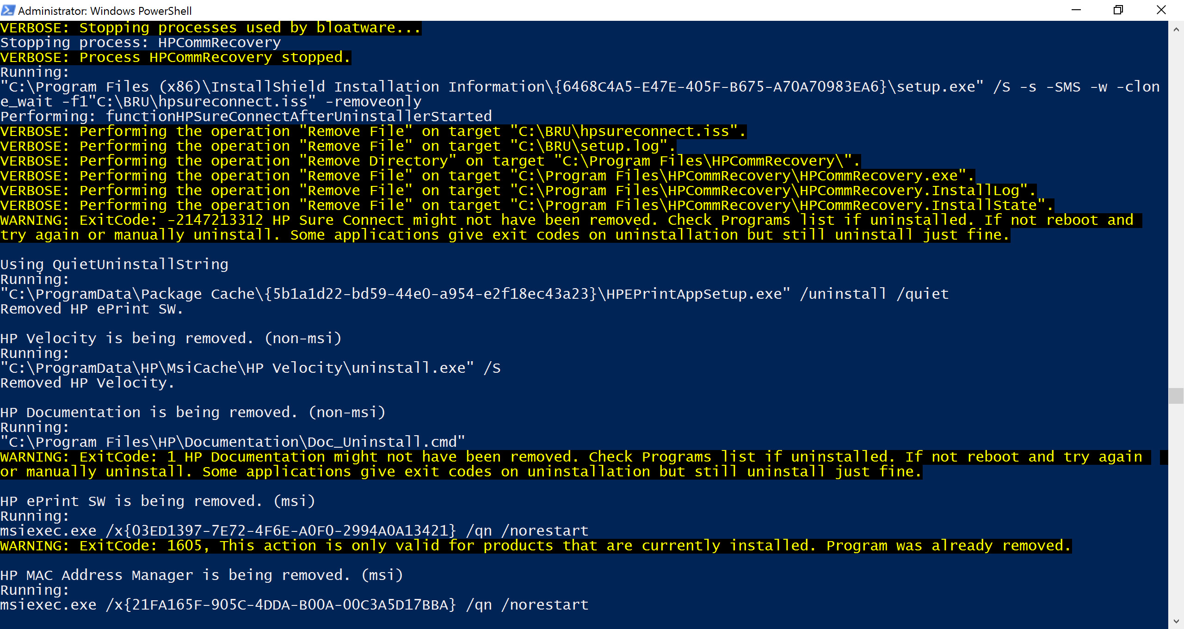
Task: Click the 'HP Velocity is being removed' line
Action: tap(171, 339)
